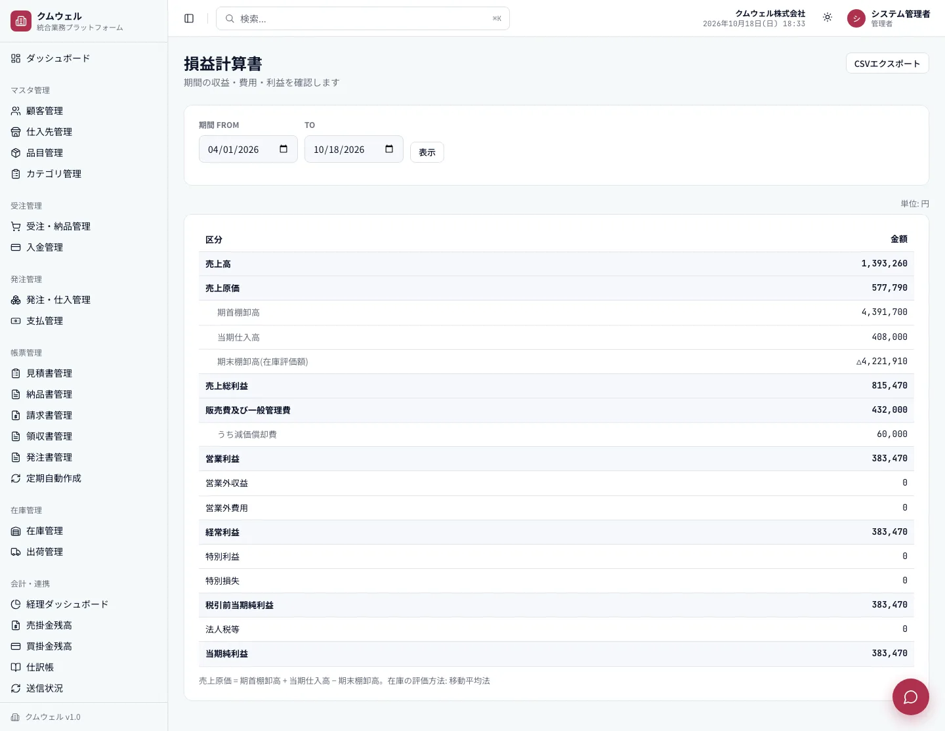Open the システム管理者 user avatar
The image size is (945, 731).
(856, 18)
